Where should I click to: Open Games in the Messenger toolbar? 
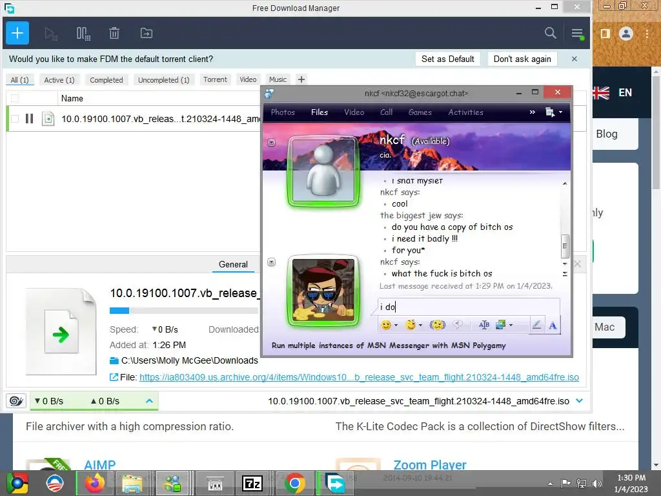pos(420,112)
